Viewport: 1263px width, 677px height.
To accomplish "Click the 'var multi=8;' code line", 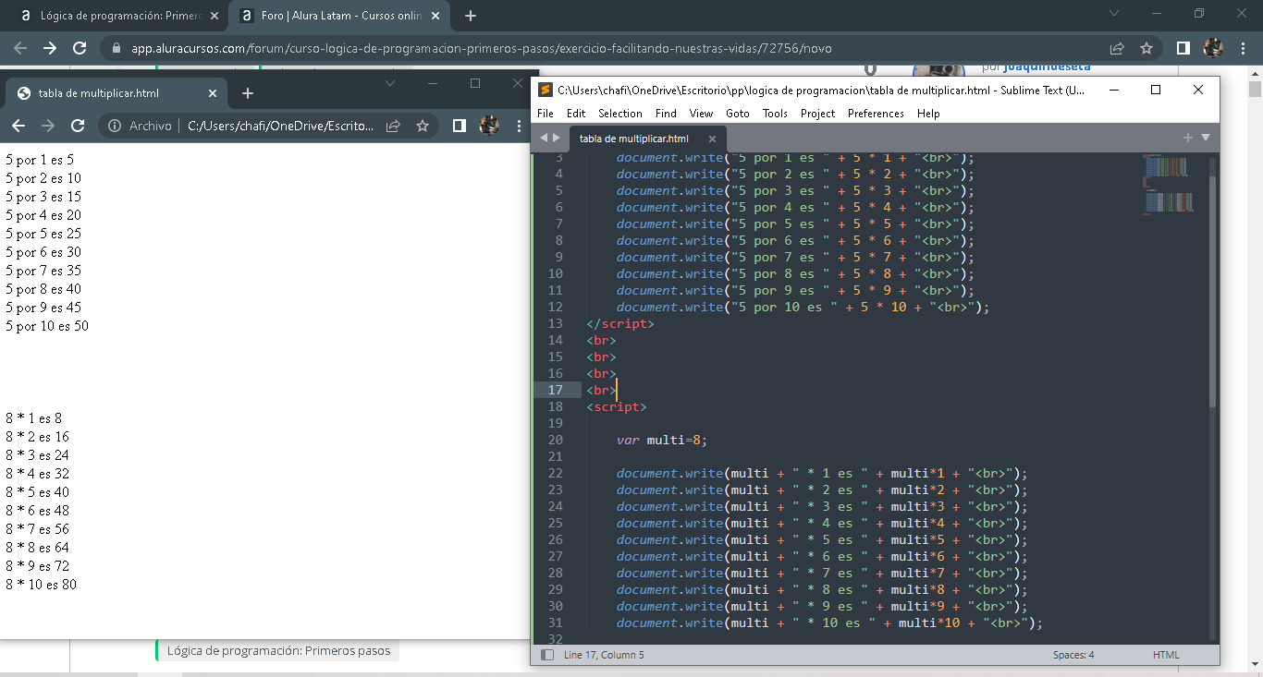I will pos(662,440).
